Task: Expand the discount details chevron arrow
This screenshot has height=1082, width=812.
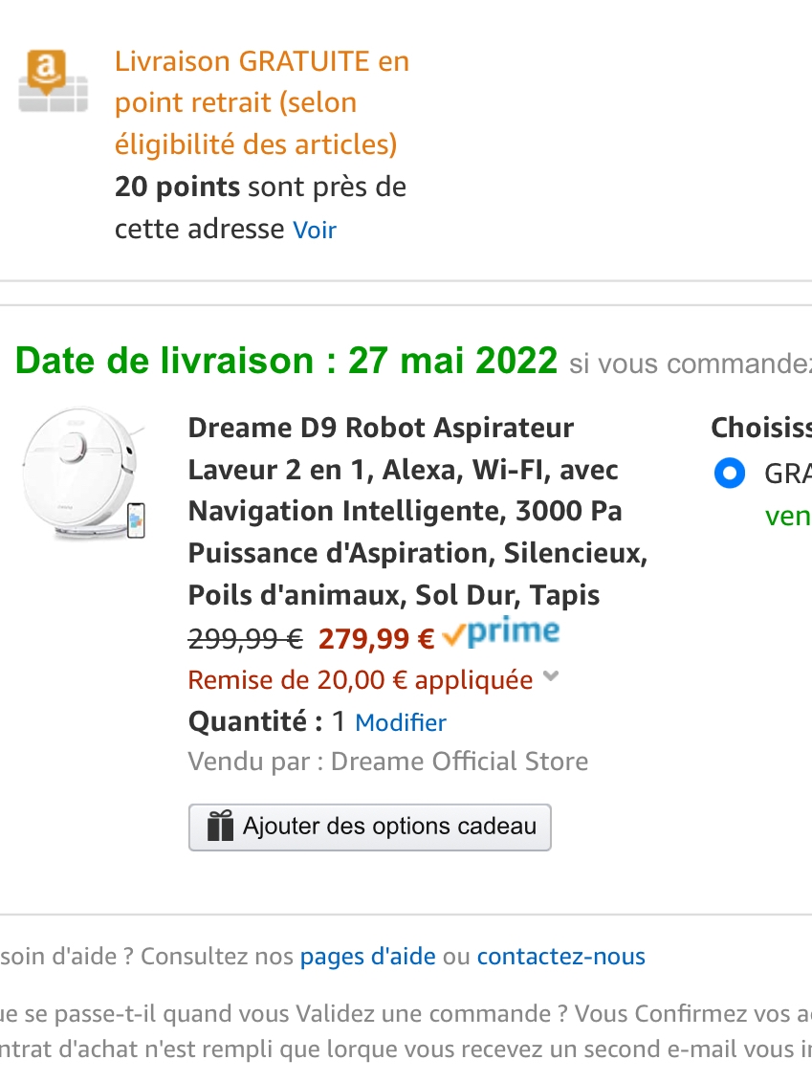Action: (x=550, y=677)
